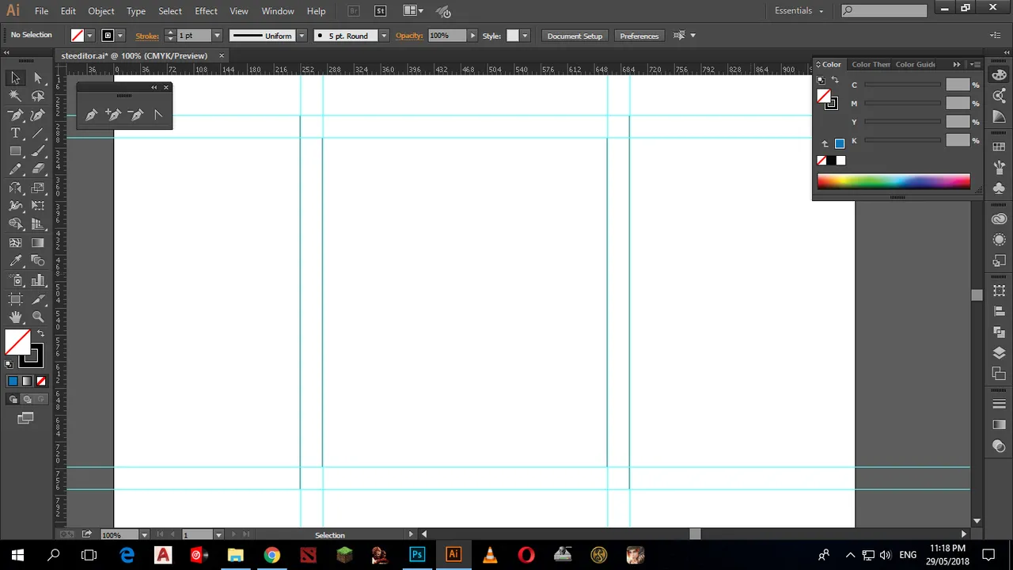Select the Shape Builder tool

click(15, 225)
